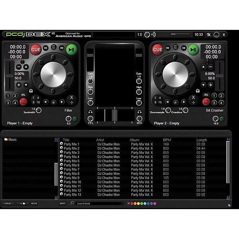Click the AUTO button

tap(34, 204)
